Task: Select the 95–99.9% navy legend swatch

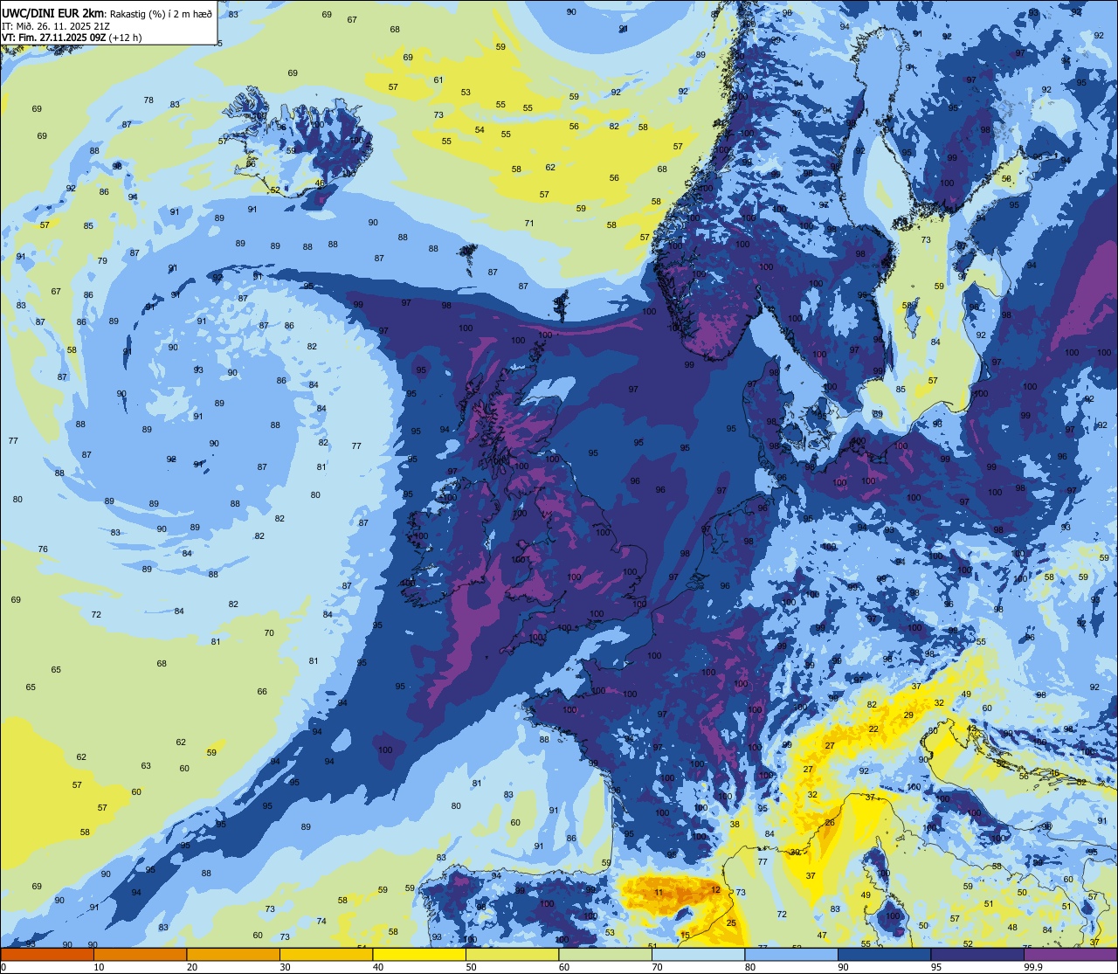Action: pos(977,953)
